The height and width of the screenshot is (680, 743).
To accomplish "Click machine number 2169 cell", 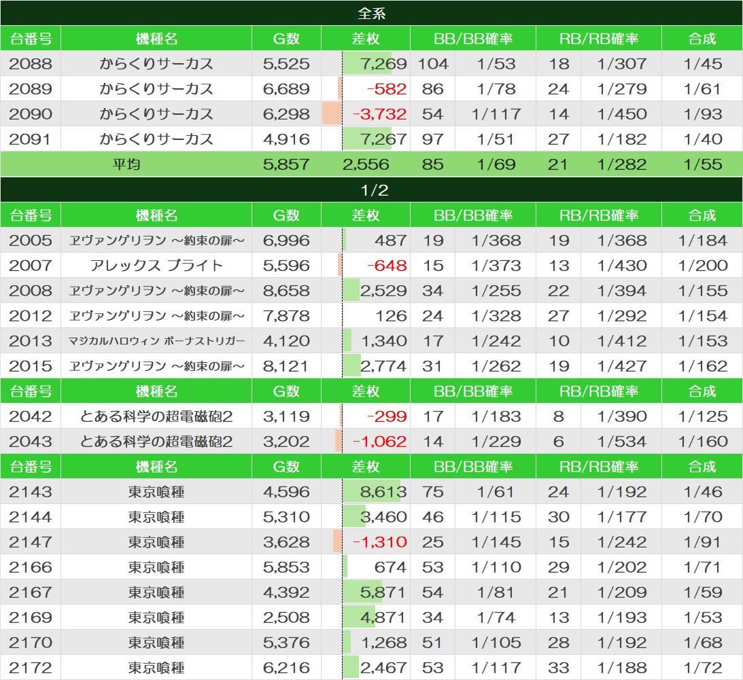I will [x=31, y=617].
